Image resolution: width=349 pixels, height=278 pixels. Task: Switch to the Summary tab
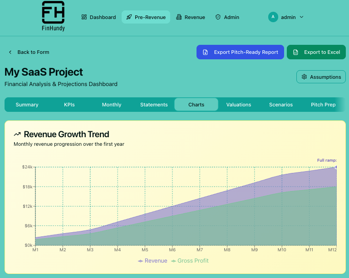[x=27, y=105]
